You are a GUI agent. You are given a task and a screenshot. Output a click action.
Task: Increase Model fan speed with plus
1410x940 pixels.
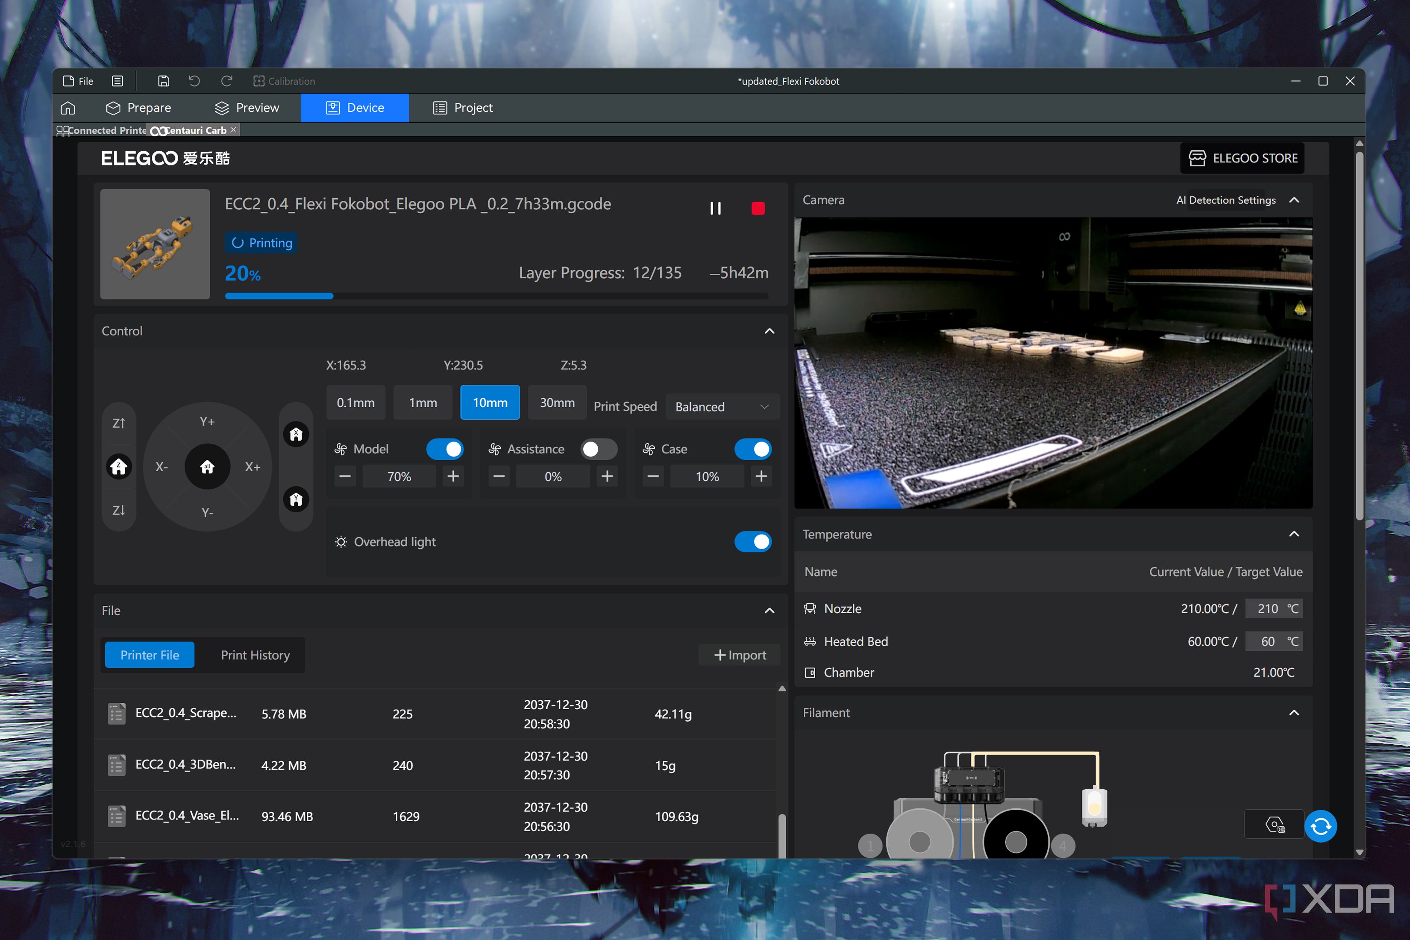point(453,476)
